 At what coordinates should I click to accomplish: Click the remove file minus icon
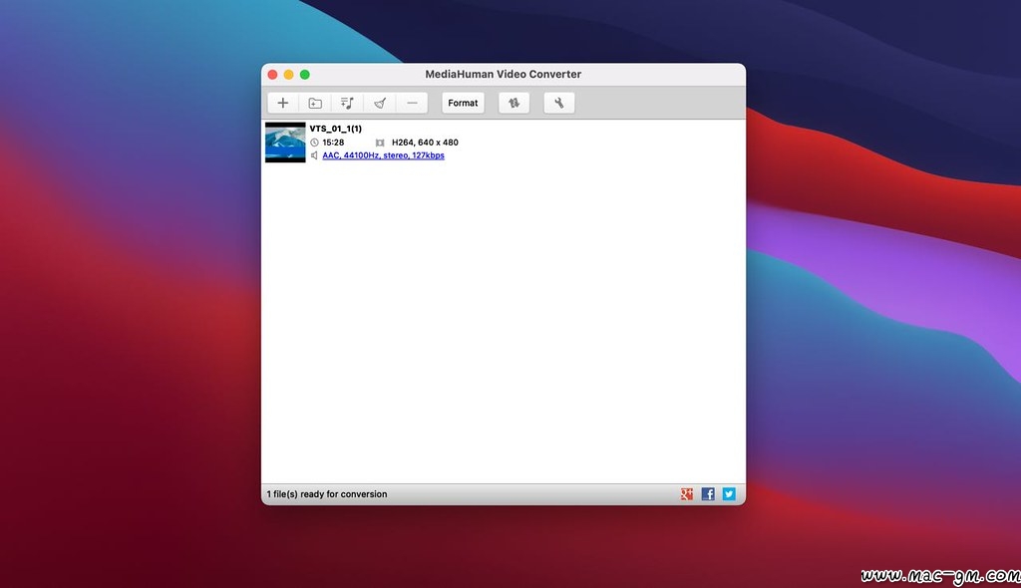click(412, 103)
